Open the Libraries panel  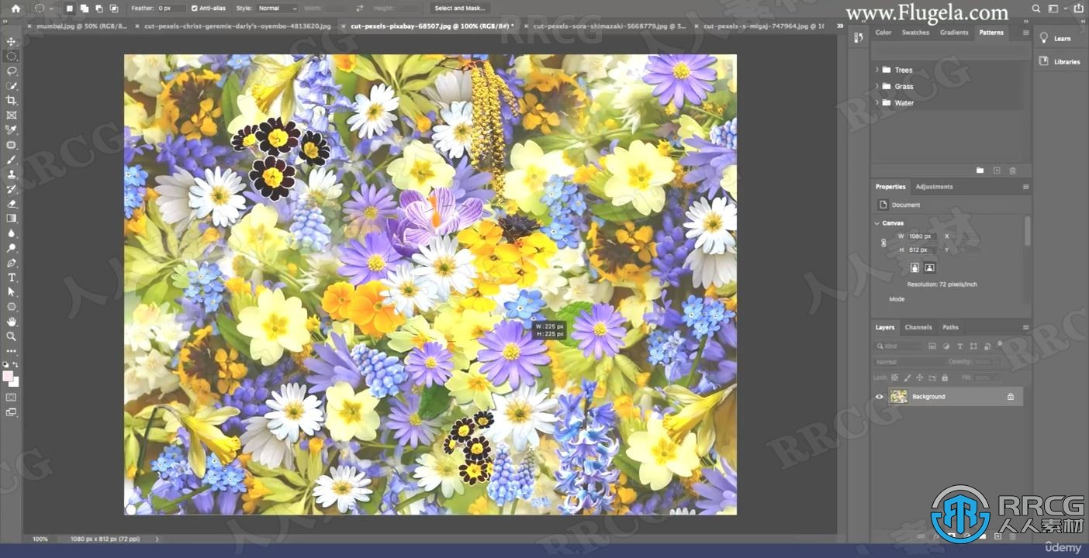click(1060, 61)
